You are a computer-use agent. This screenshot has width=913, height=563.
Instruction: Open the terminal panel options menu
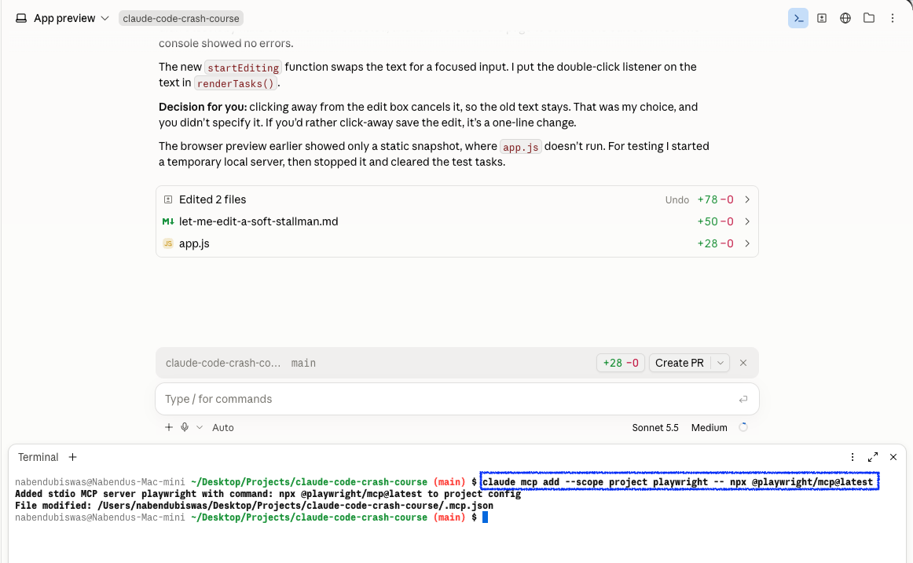pyautogui.click(x=852, y=457)
